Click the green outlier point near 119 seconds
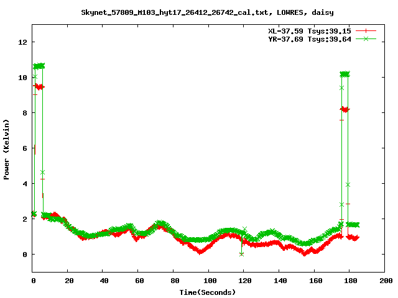The height and width of the screenshot is (298, 398). coord(241,254)
